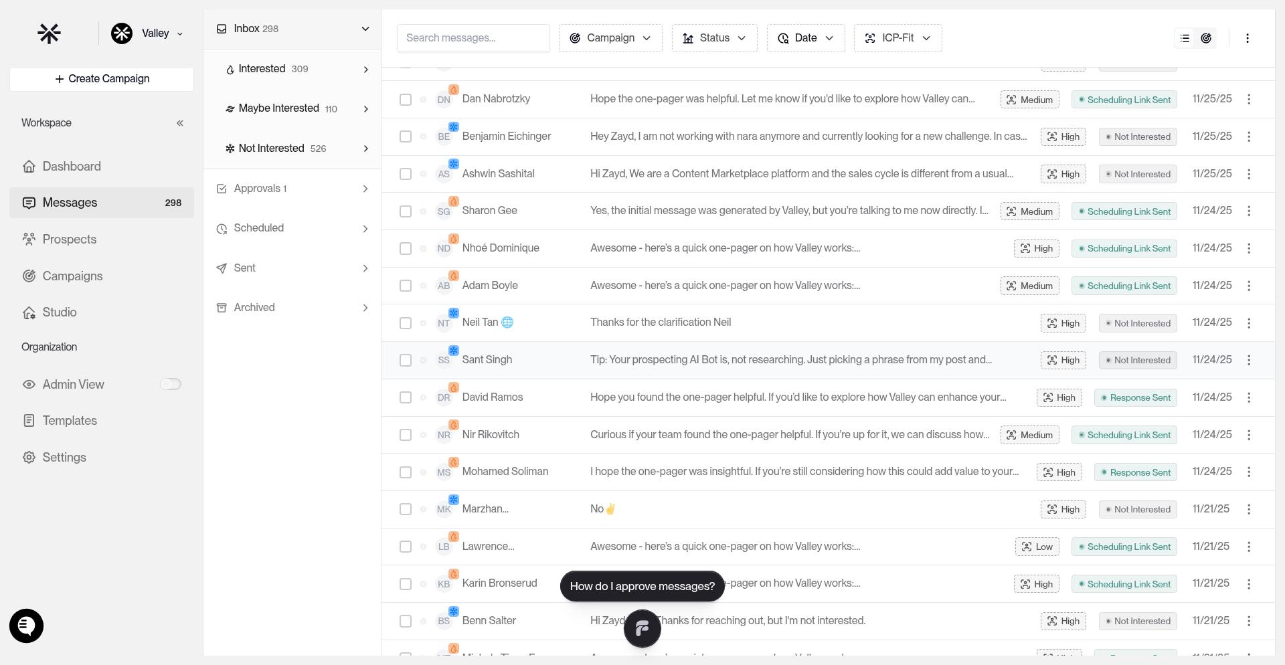1285x665 pixels.
Task: Navigate to Campaigns section
Action: [x=102, y=276]
